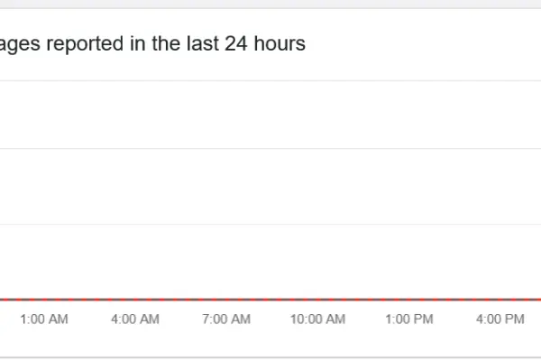Click the "reported in the last 24 hours" title
Screen dimensions: 541x361
[153, 43]
